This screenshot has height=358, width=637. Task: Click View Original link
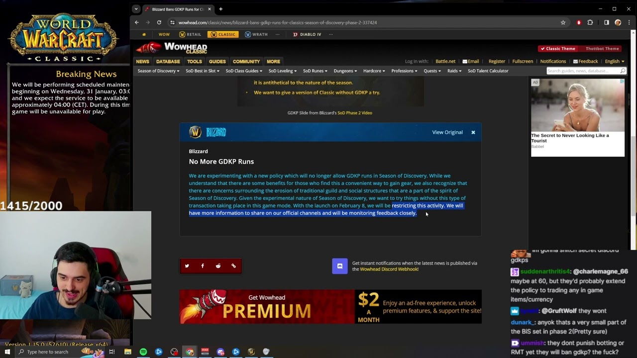click(447, 132)
